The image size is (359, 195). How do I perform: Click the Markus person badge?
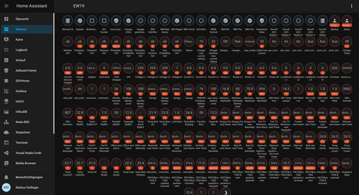point(335,21)
